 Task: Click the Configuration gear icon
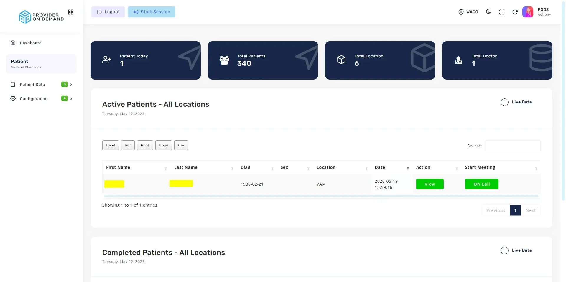tap(13, 99)
